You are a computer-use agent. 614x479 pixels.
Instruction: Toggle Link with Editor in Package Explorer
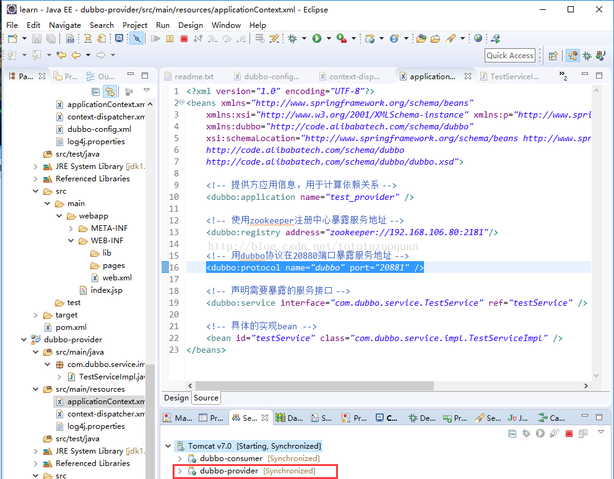[110, 92]
